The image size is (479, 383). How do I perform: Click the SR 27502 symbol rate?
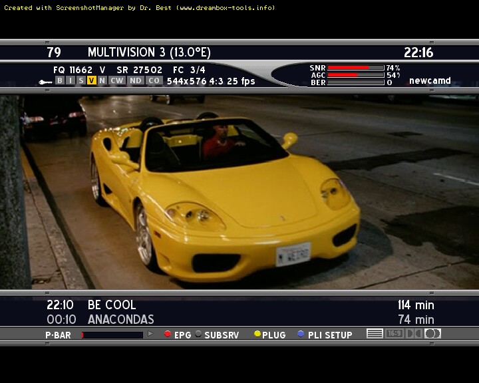139,70
